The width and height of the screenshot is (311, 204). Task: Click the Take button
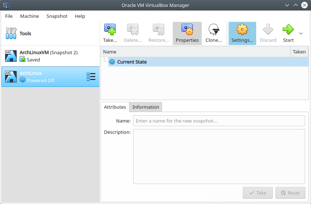coord(258,193)
